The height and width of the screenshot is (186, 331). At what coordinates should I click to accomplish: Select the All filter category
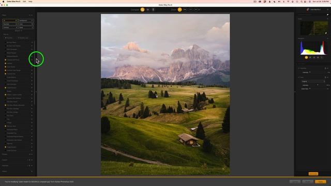(10, 21)
